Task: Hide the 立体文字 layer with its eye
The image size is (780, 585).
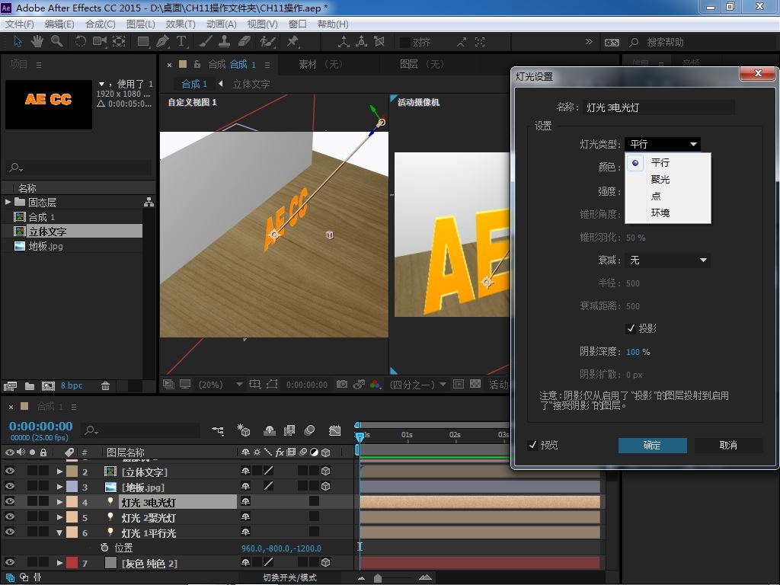Action: tap(9, 471)
